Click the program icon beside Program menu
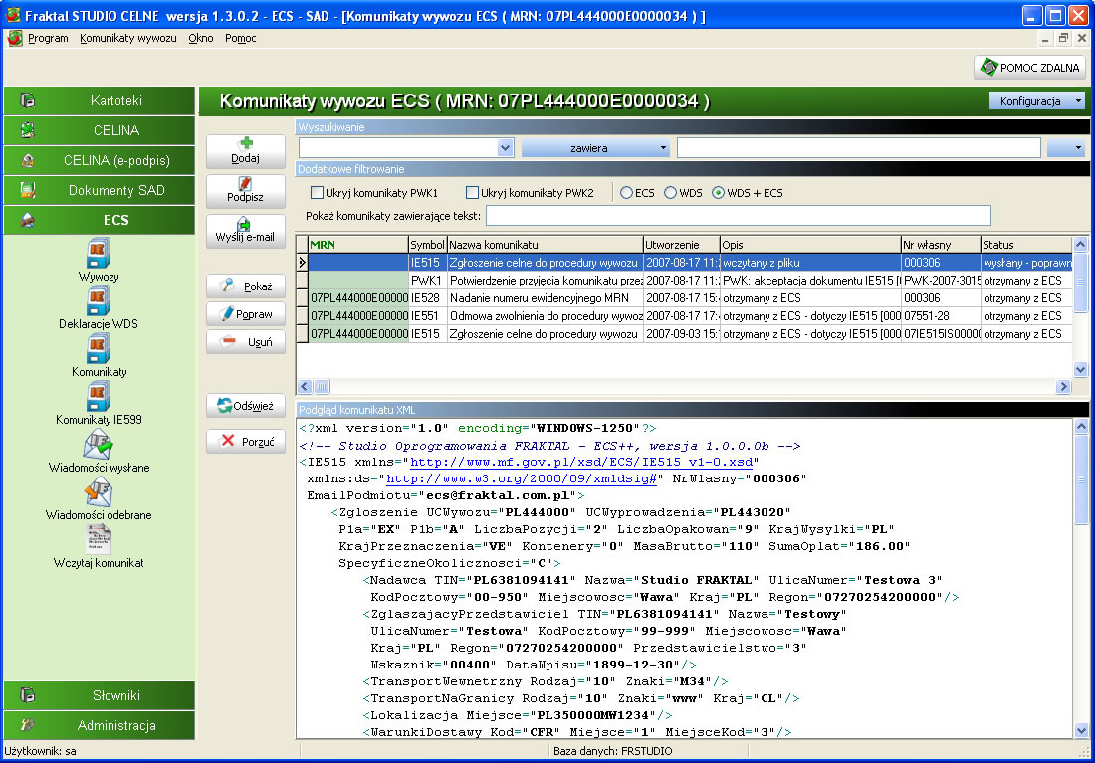Viewport: 1095px width, 763px height. (15, 38)
